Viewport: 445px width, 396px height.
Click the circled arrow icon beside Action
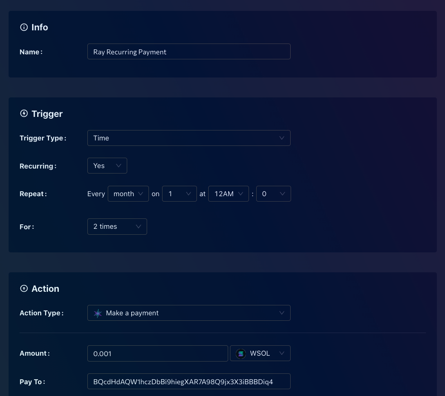24,288
